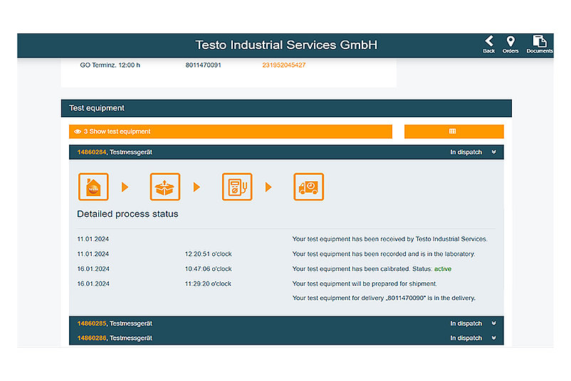Toggle the eye icon beside Show test equipment
The image size is (571, 381).
pos(78,132)
